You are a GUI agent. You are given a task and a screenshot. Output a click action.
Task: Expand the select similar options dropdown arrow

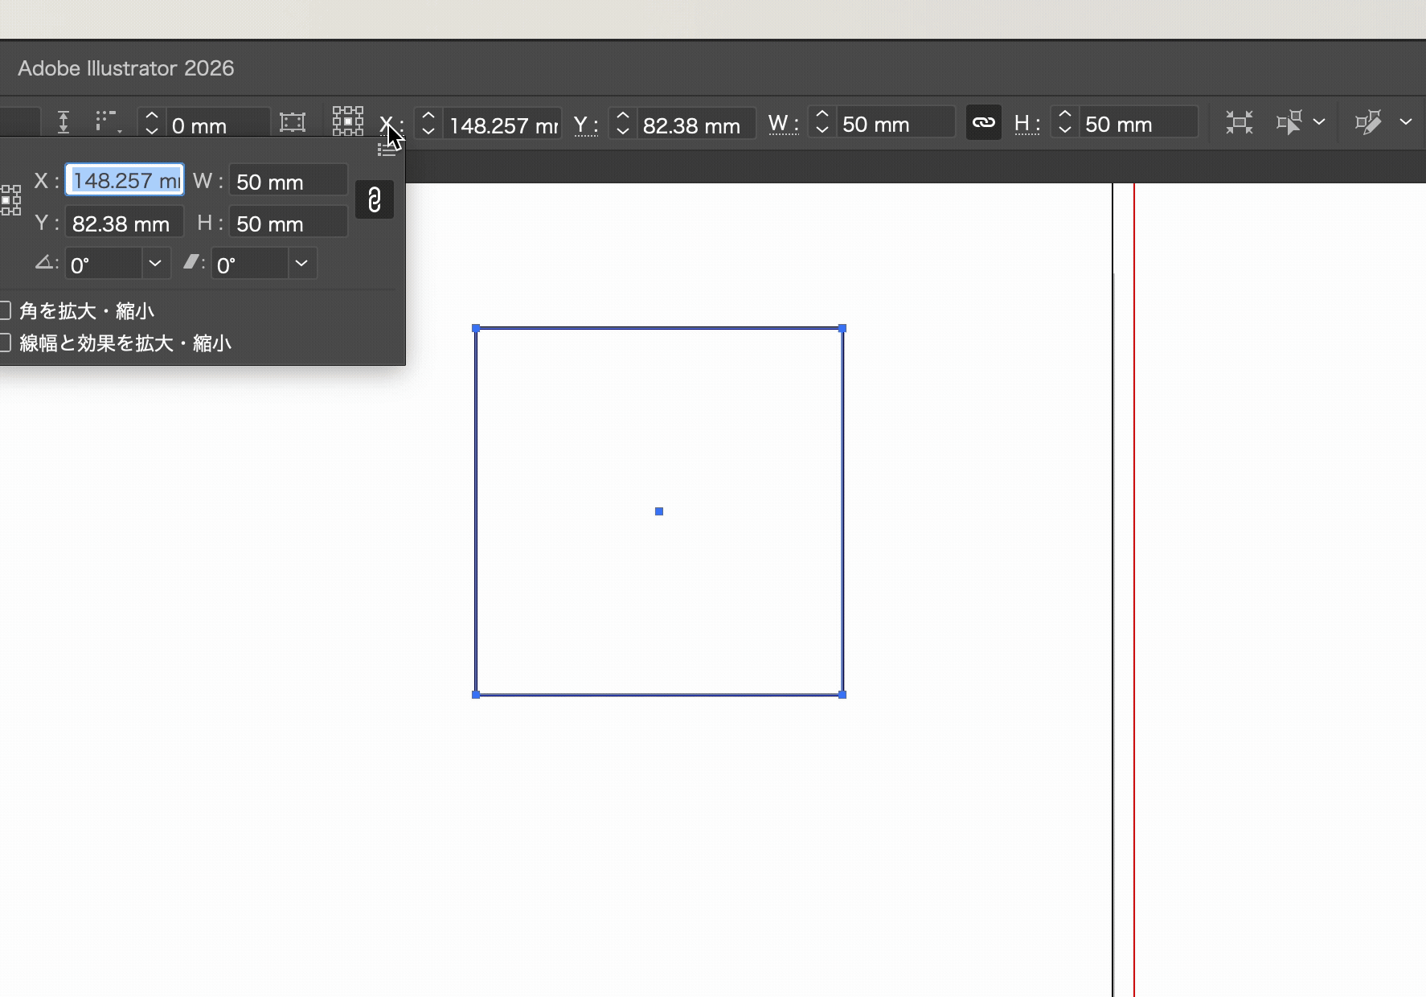1319,122
